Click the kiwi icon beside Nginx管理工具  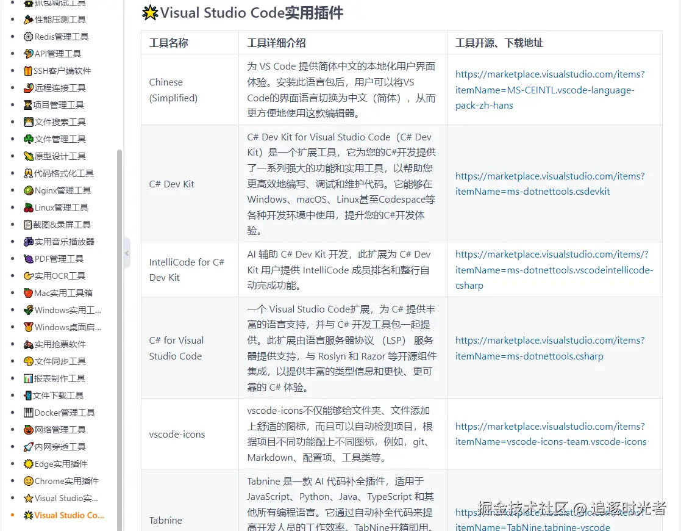(x=28, y=190)
